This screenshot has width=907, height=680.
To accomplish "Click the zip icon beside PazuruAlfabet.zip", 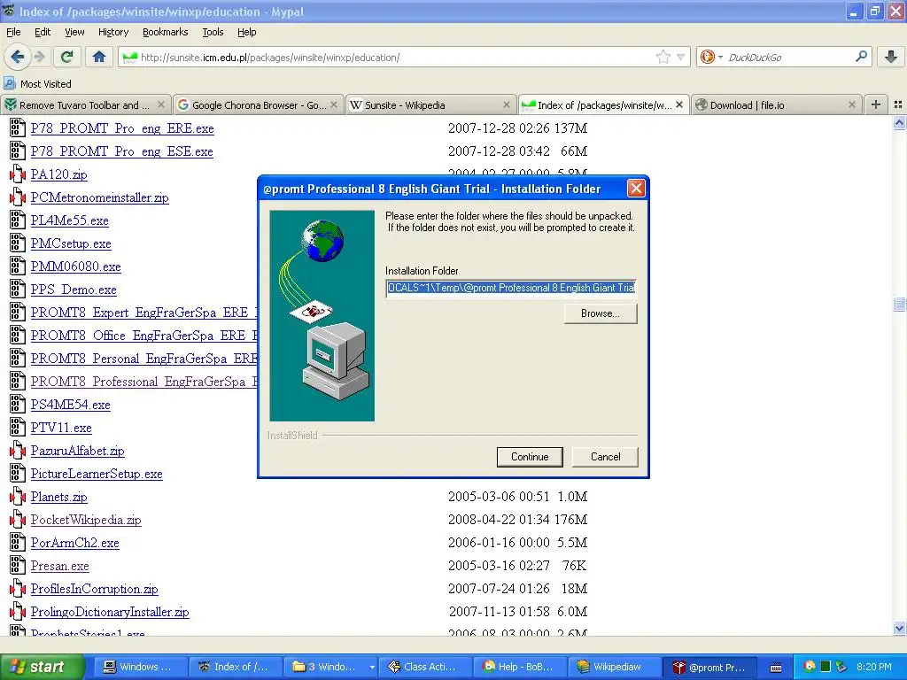I will click(x=18, y=451).
